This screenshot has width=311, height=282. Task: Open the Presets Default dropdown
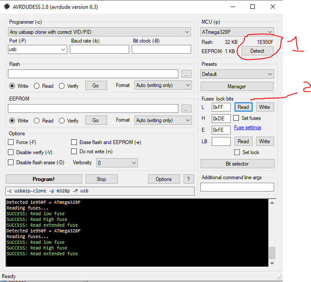pos(237,74)
